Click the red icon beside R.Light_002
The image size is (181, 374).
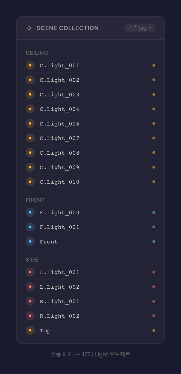pos(30,316)
